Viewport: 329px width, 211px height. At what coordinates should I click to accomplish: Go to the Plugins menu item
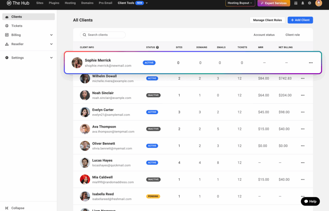[54, 3]
